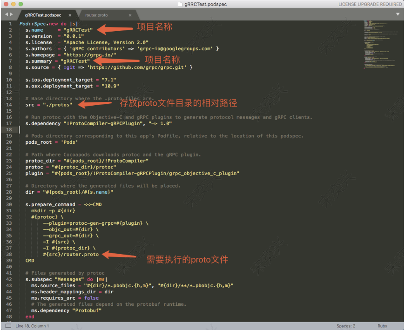
Task: Click the Line 18, Column 1 status
Action: (32, 326)
